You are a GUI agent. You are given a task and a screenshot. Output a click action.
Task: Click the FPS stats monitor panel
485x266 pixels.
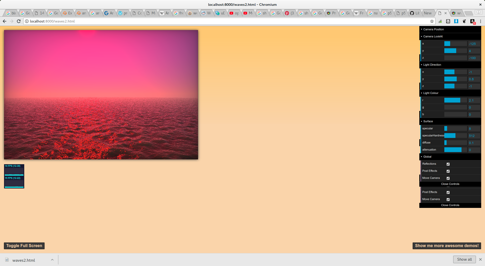click(14, 176)
